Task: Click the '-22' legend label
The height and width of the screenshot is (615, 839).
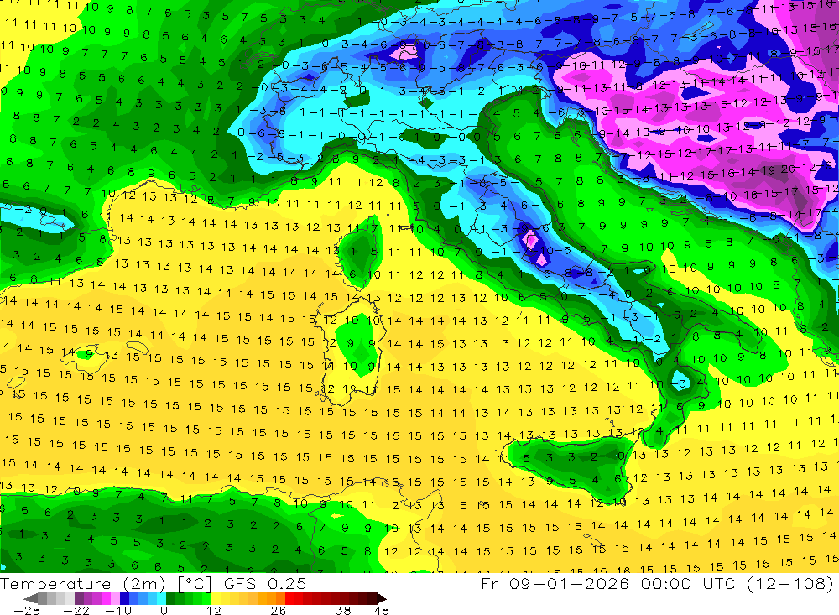Action: pos(76,610)
